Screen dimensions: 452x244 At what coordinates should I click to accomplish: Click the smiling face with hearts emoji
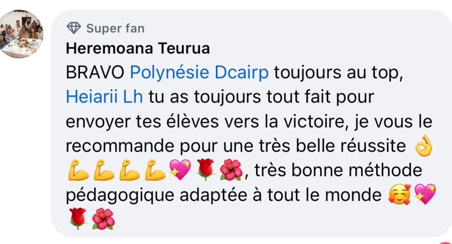tap(399, 194)
